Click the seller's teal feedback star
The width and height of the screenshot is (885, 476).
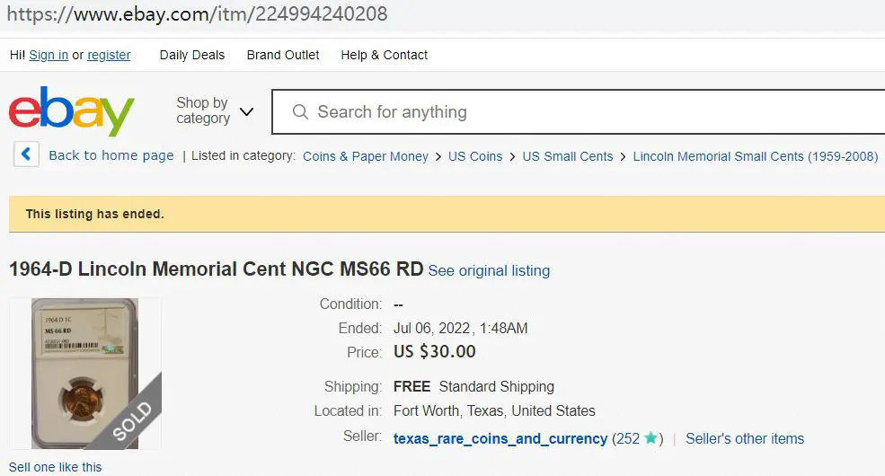pyautogui.click(x=650, y=437)
